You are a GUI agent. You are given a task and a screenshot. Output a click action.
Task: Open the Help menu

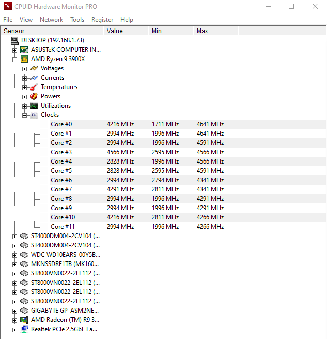click(x=127, y=20)
